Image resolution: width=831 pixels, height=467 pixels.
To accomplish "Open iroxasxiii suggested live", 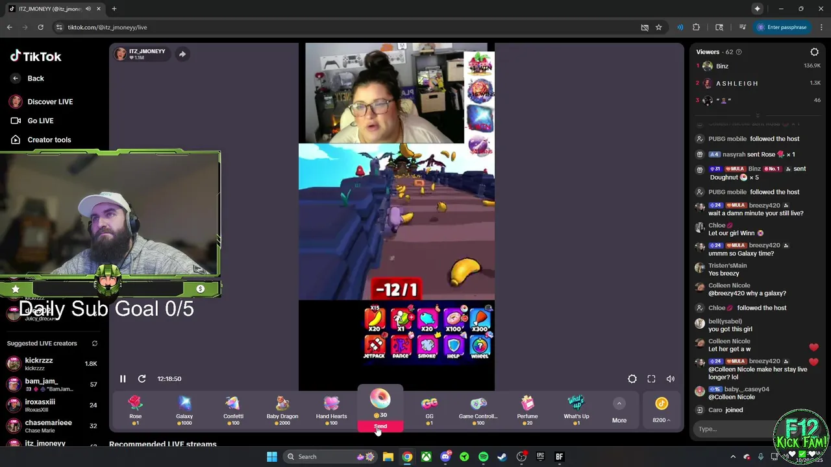I will (x=52, y=405).
